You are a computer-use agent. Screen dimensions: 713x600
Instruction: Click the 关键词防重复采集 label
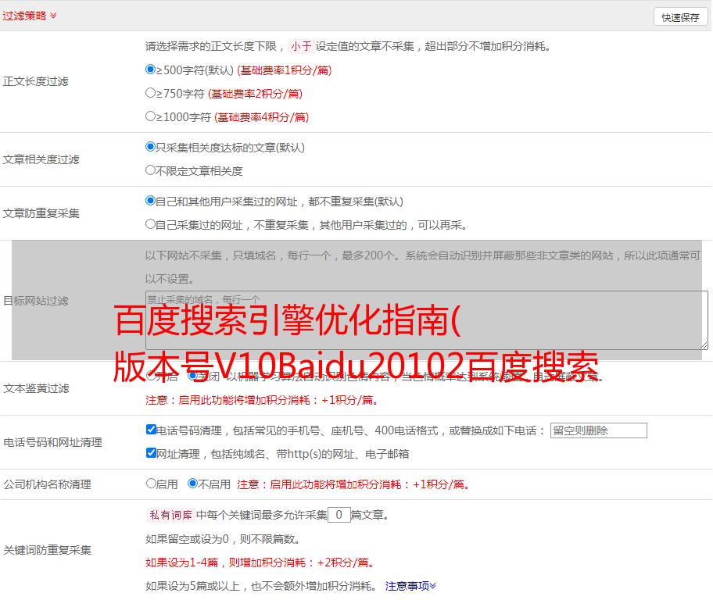[47, 551]
